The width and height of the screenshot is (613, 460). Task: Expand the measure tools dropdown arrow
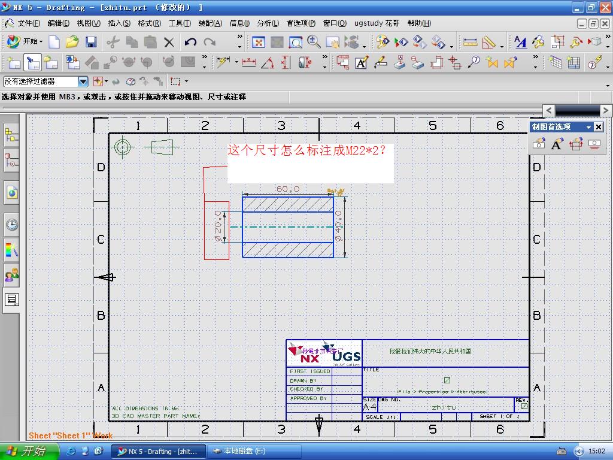tap(502, 47)
